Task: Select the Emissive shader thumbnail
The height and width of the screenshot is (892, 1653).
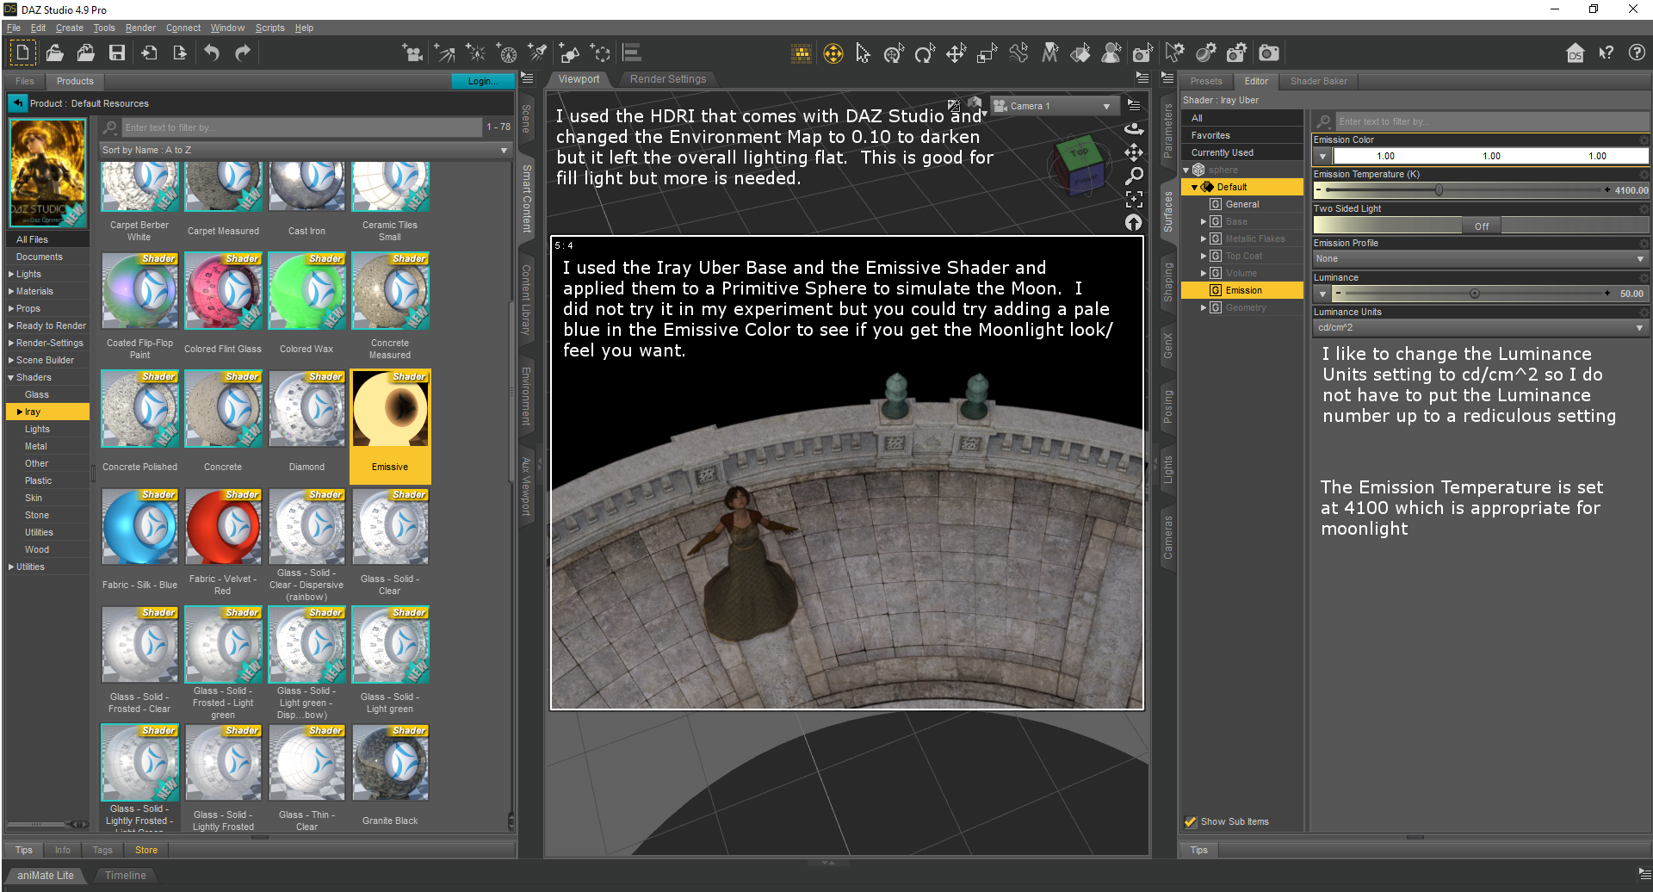Action: 390,409
